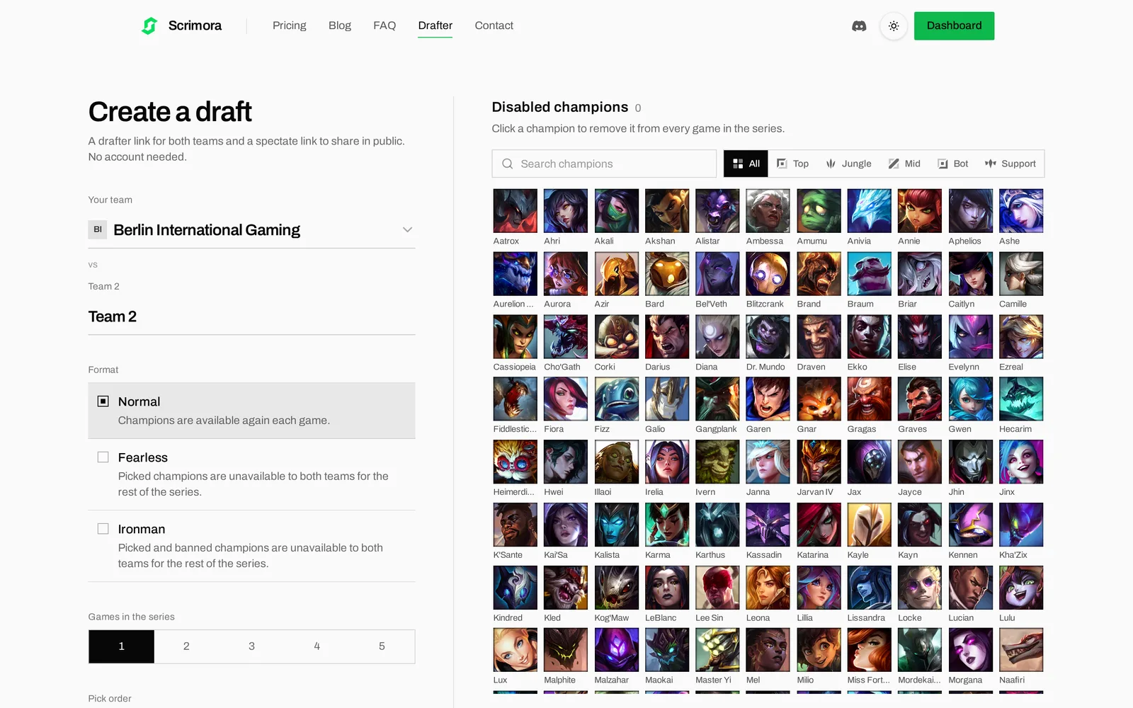Disable the Braum champion
Screen dimensions: 1133x708
(869, 274)
